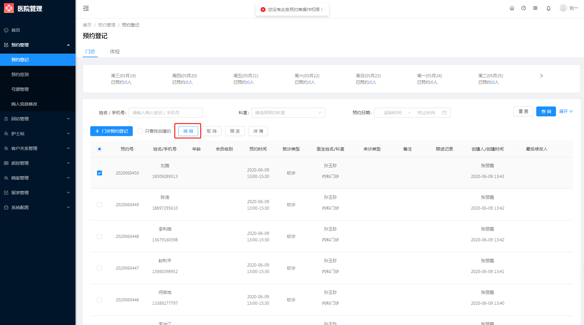Click the 门诊预约登记 button
This screenshot has width=584, height=325.
click(x=112, y=131)
